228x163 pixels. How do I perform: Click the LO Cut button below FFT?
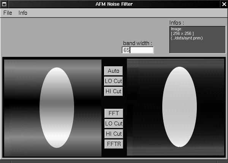tap(114, 124)
